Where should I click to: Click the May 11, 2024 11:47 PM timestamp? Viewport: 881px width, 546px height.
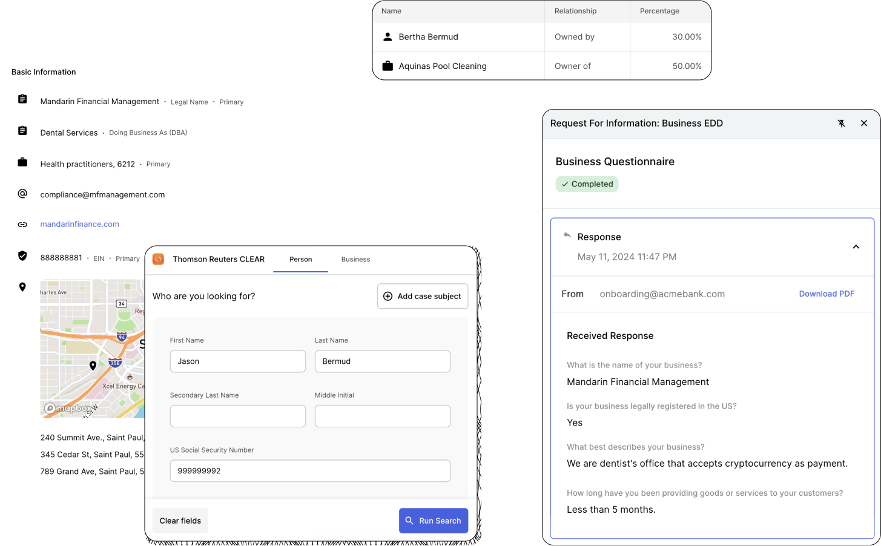point(627,257)
